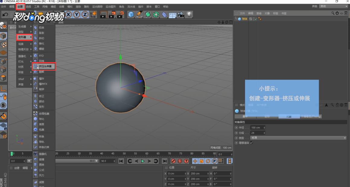Click the Record Active Objects button
Viewport: 350px width, 187px height.
click(x=173, y=161)
